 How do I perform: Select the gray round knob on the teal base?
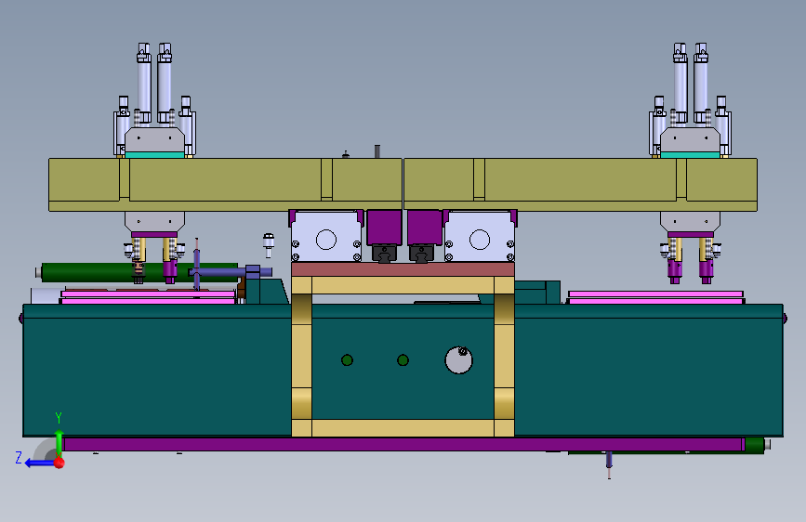[x=458, y=360]
